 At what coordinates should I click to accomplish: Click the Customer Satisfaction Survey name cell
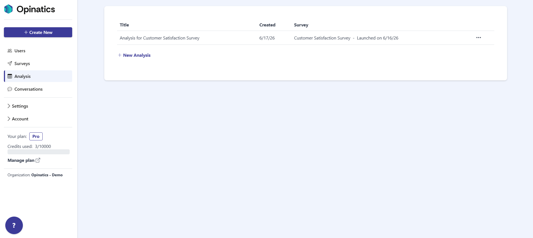point(322,38)
